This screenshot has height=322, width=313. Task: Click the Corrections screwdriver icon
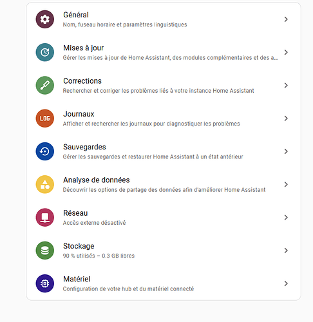coord(44,86)
